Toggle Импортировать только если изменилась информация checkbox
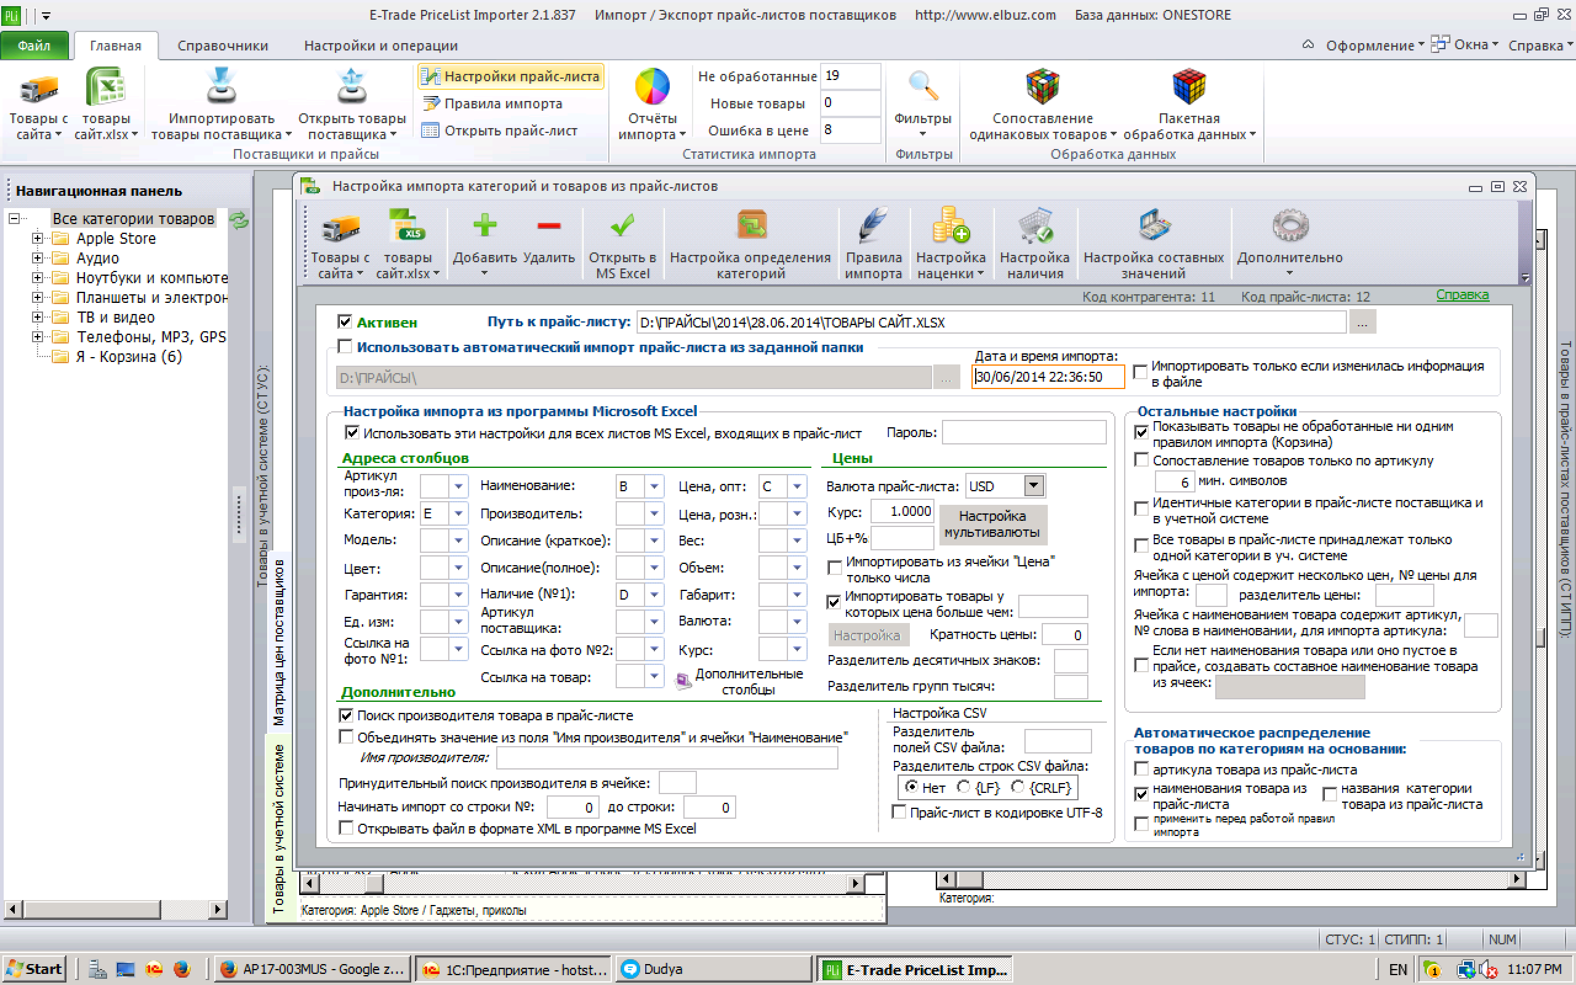 click(x=1140, y=372)
